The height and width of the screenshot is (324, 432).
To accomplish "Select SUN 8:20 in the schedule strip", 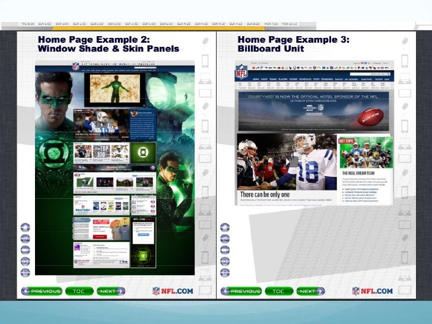I will pos(253,24).
